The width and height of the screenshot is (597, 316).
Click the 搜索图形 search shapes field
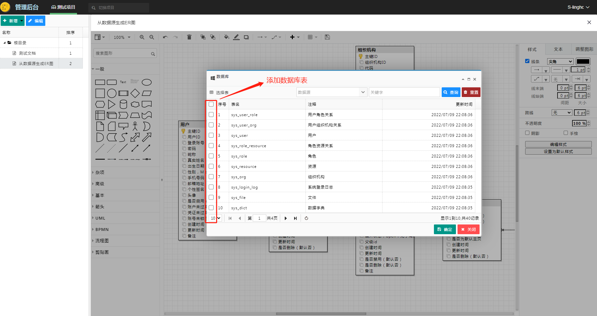click(122, 53)
